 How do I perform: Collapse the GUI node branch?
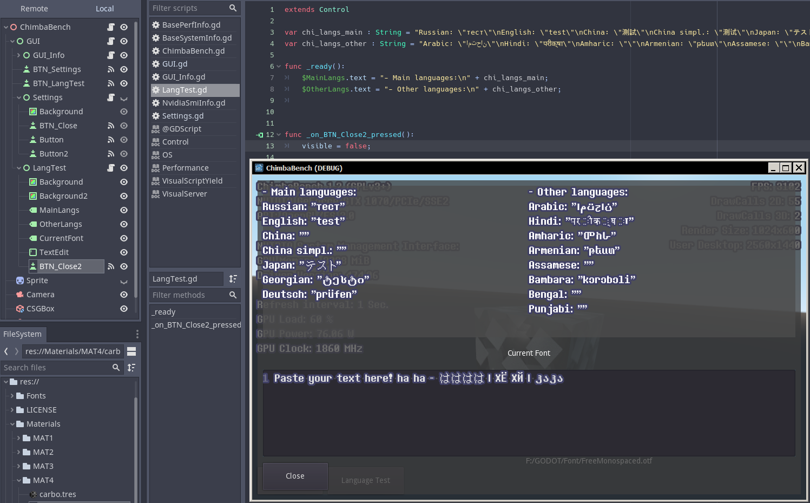12,41
